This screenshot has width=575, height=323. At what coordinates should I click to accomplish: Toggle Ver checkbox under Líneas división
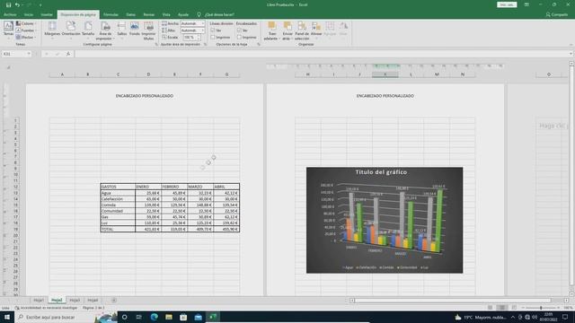point(213,31)
